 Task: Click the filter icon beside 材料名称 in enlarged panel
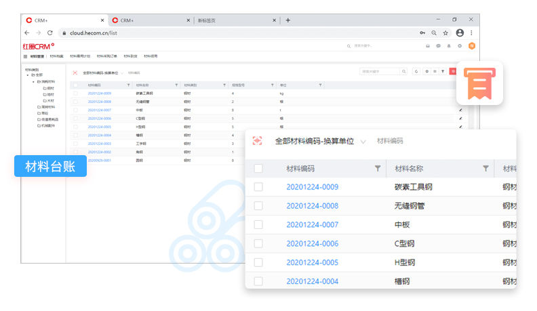point(485,169)
